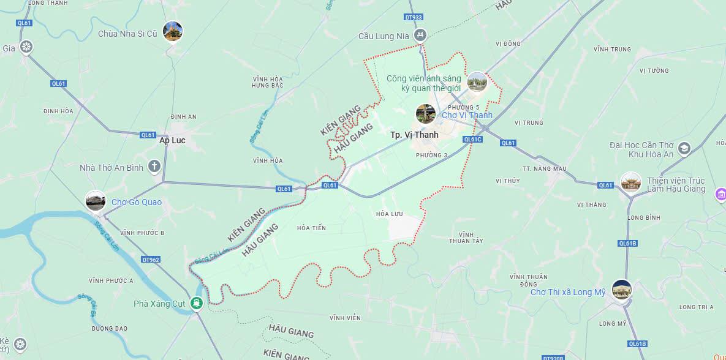Image resolution: width=726 pixels, height=360 pixels.
Task: Select the Chợ Gò Quao text label
Action: point(137,202)
